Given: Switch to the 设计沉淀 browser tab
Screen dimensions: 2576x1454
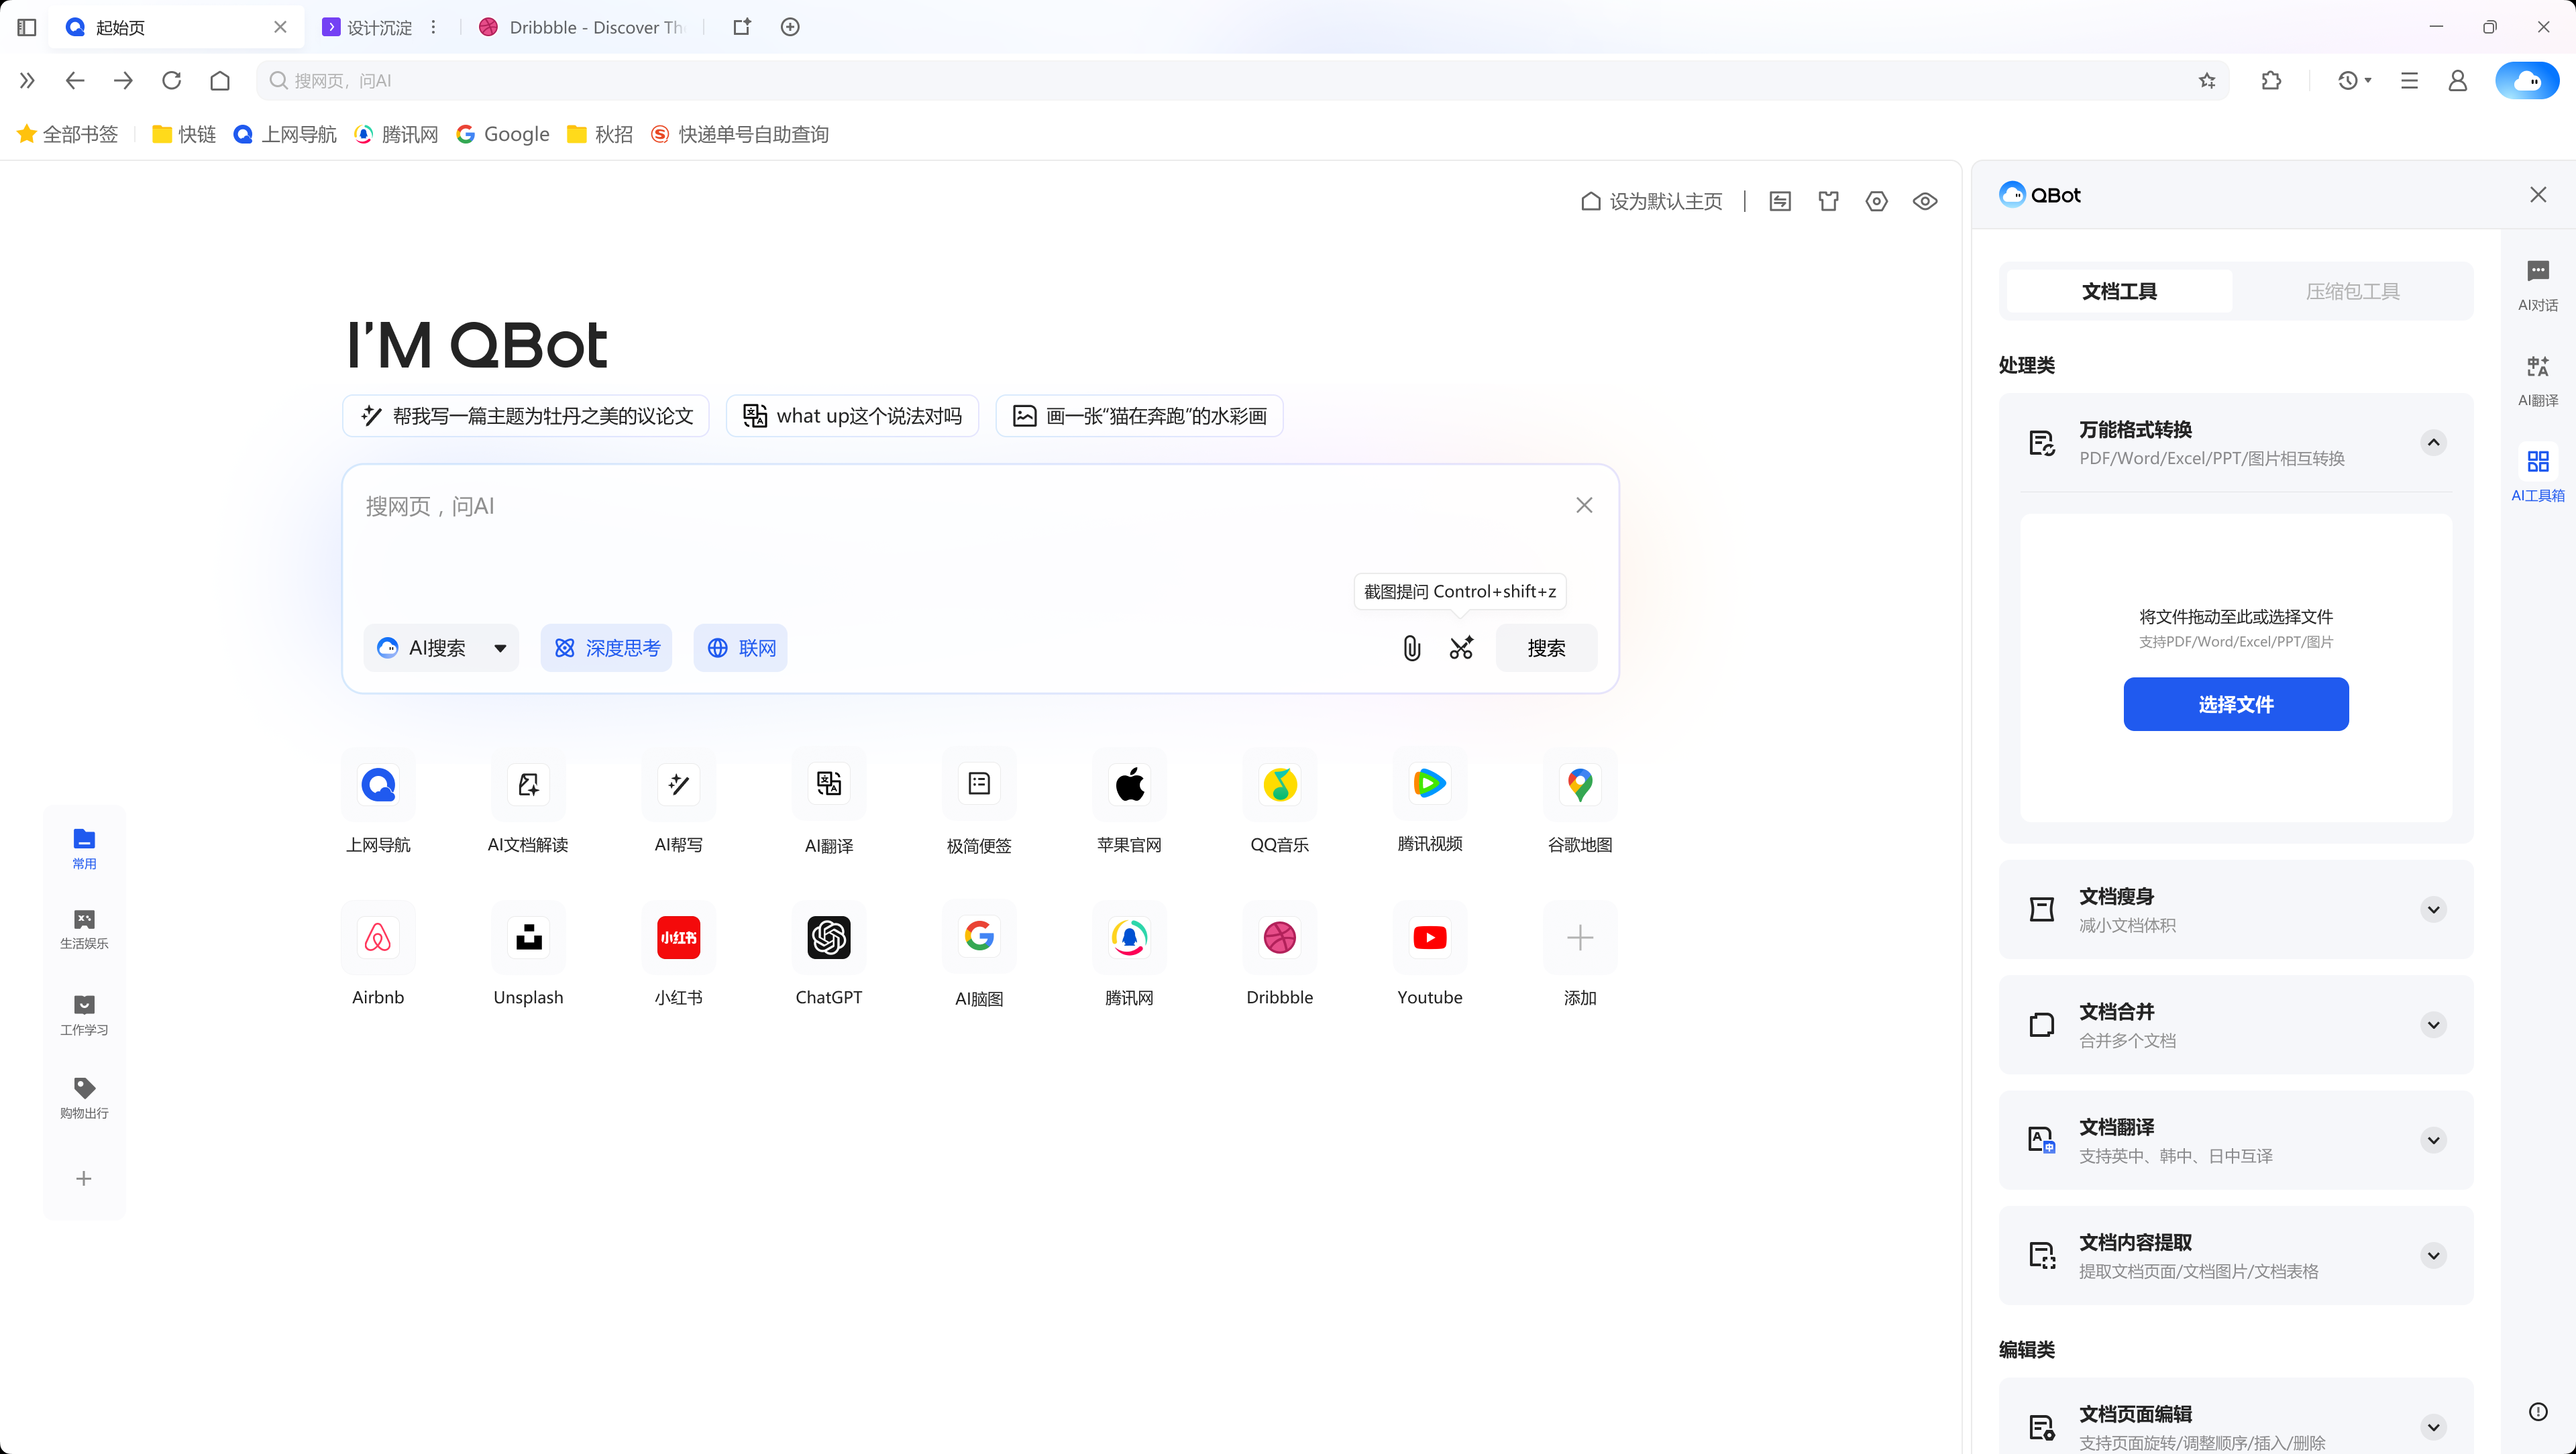Looking at the screenshot, I should pyautogui.click(x=380, y=27).
